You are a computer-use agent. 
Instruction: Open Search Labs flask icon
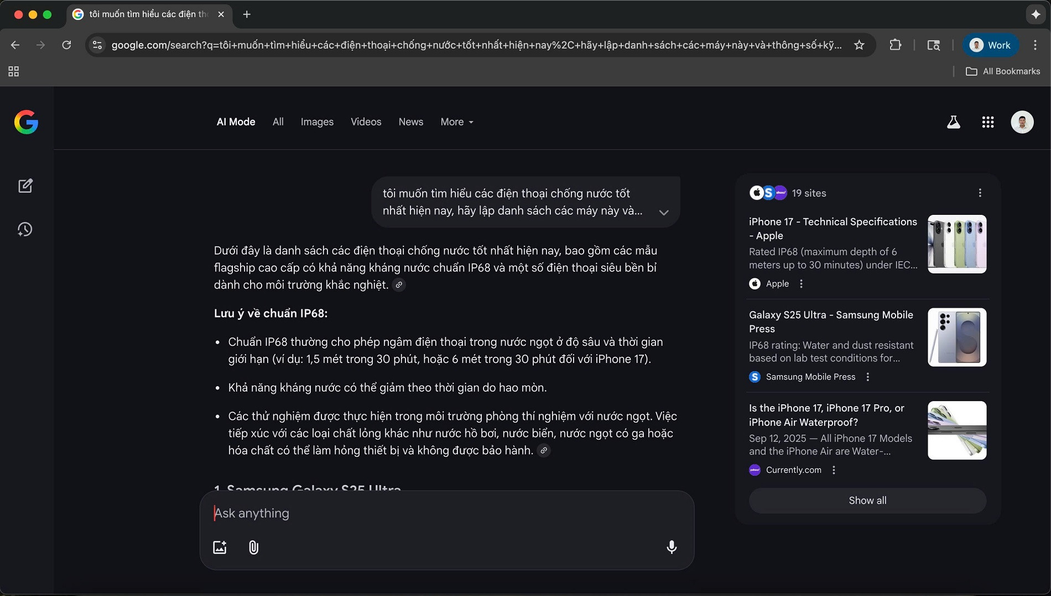tap(953, 122)
